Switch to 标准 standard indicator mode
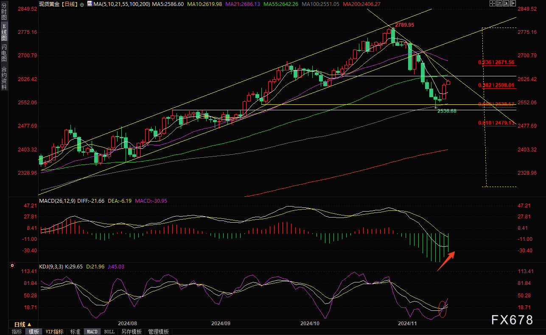This screenshot has height=335, width=546. [x=75, y=332]
